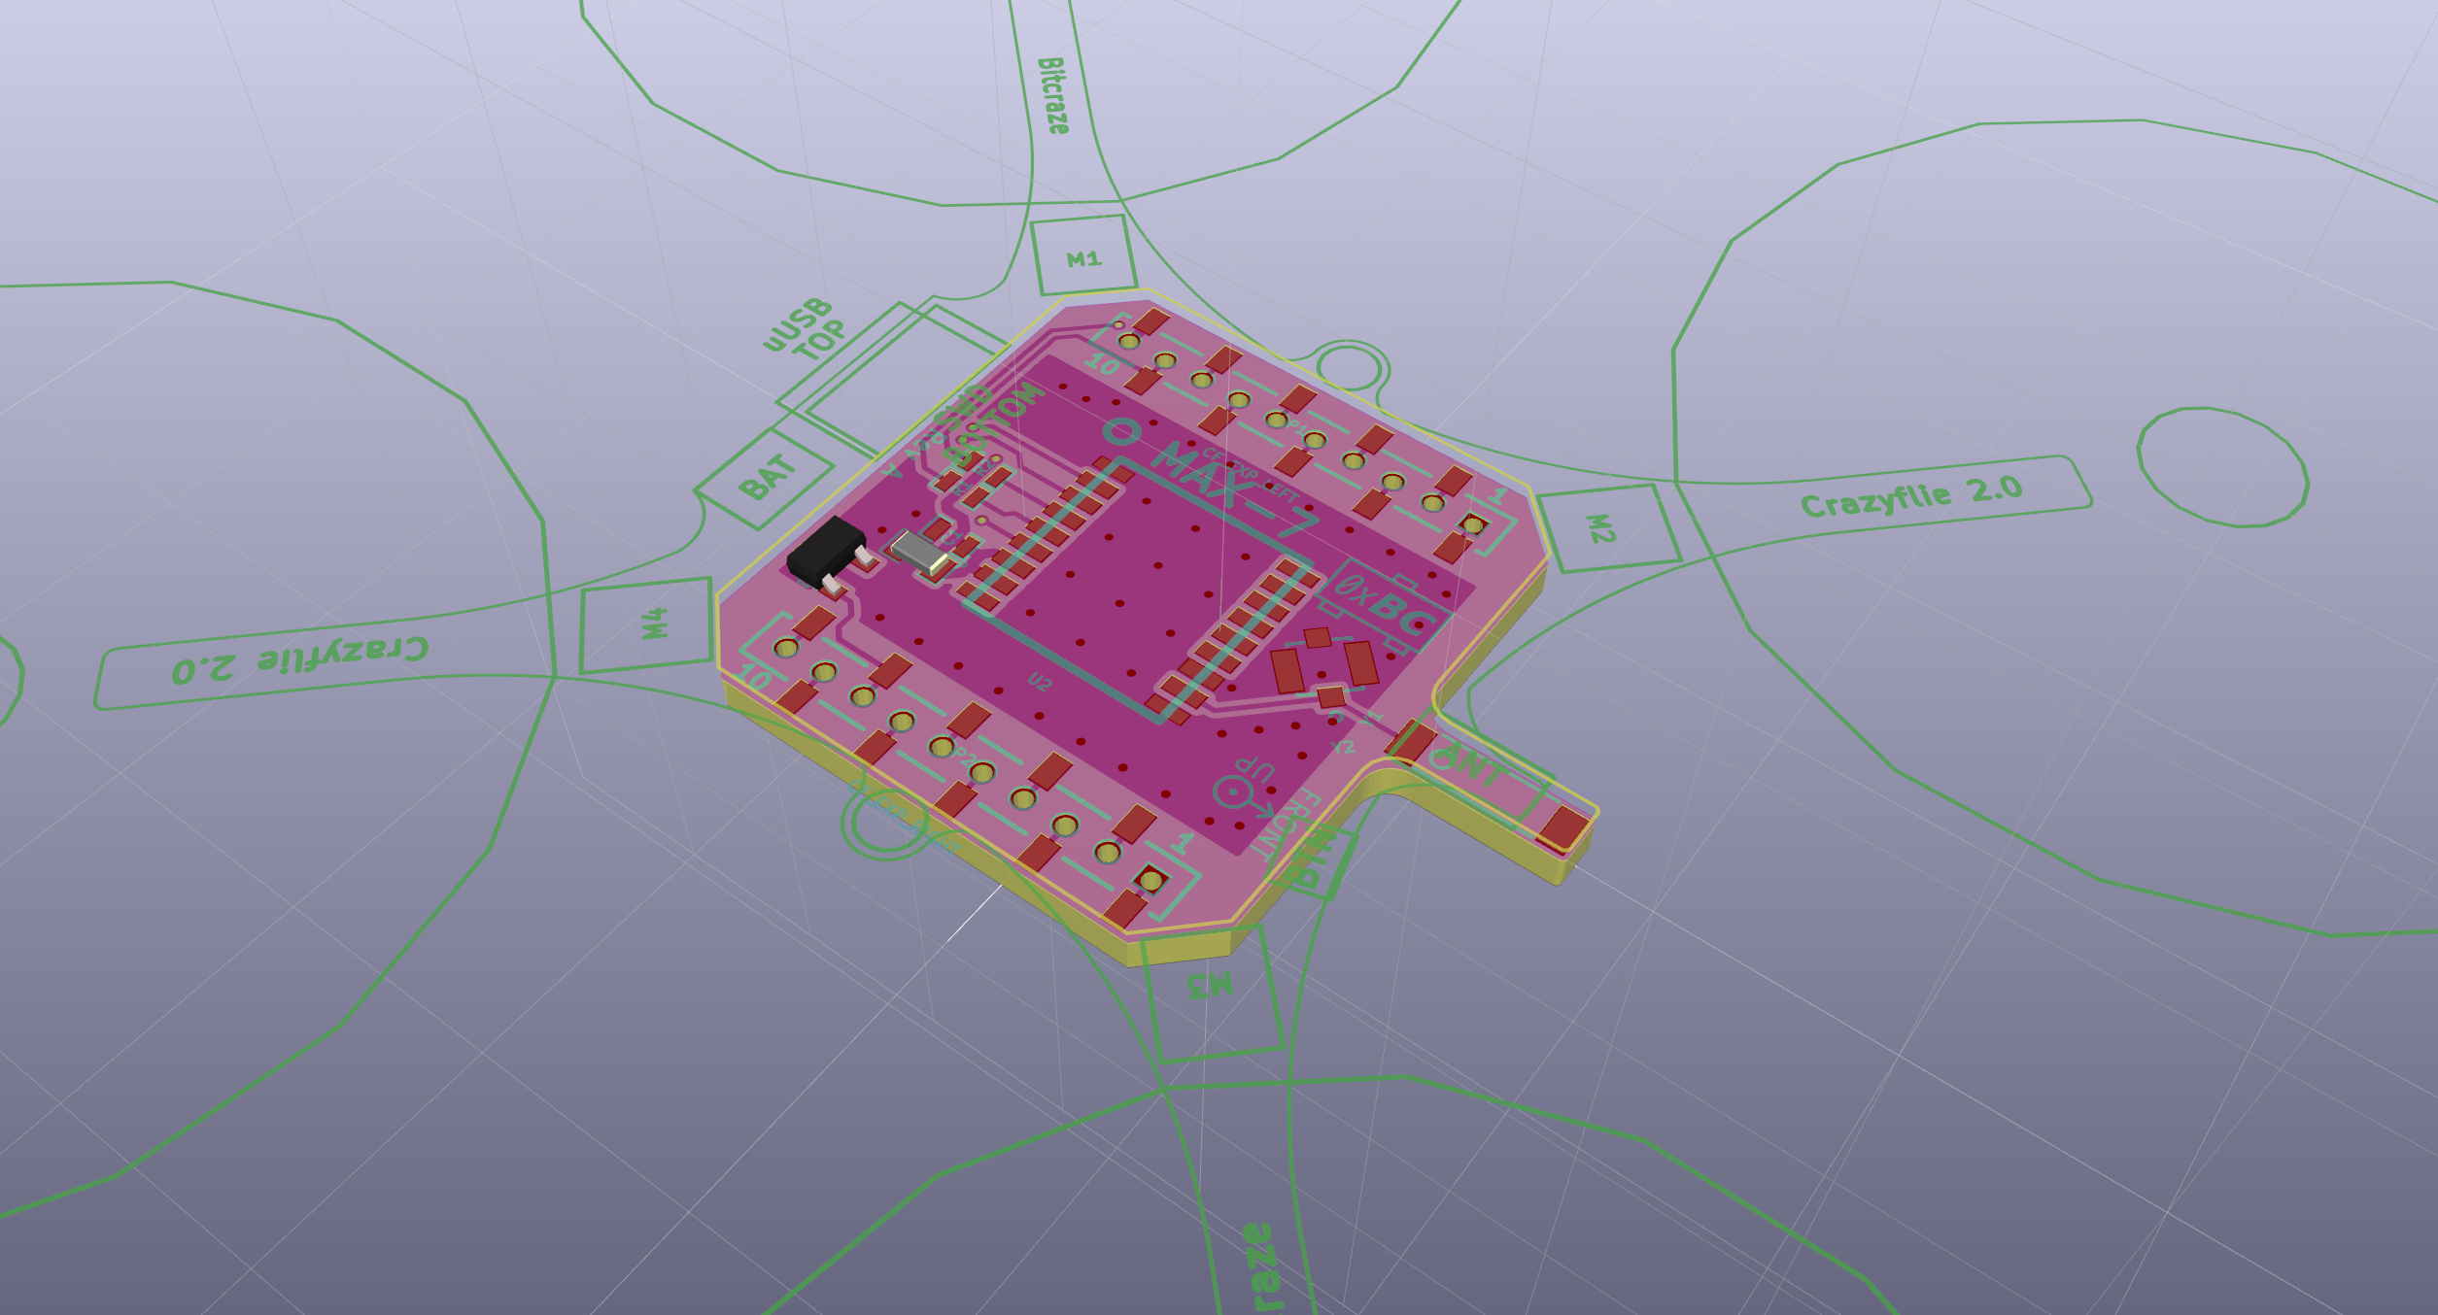Click the upright Crazyflie 2.0 text
This screenshot has height=1315, width=2438.
click(x=1911, y=497)
